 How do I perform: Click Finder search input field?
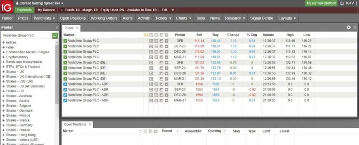coord(26,35)
